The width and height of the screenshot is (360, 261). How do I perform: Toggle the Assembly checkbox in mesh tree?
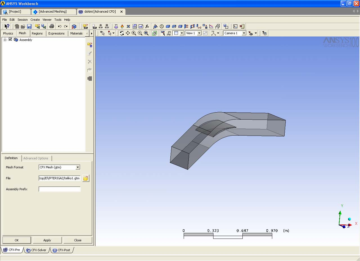point(10,40)
